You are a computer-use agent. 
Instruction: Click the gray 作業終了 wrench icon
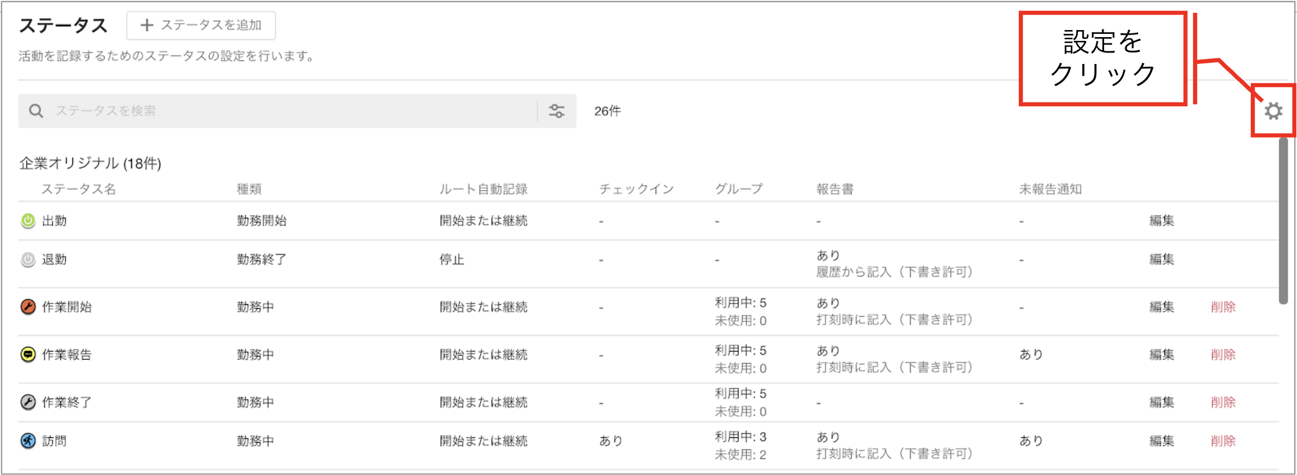[x=28, y=402]
